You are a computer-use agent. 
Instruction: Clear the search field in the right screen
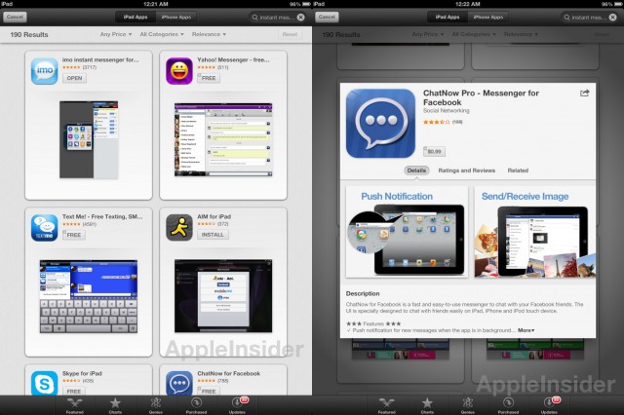click(x=613, y=18)
